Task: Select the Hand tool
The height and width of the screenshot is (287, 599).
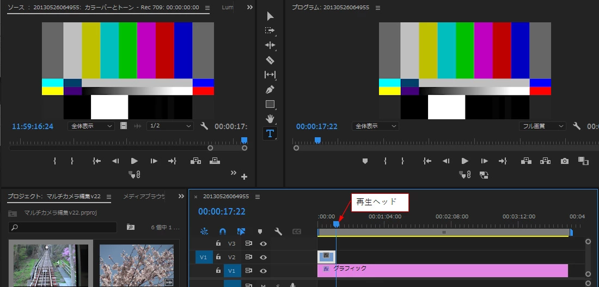Action: (x=270, y=119)
